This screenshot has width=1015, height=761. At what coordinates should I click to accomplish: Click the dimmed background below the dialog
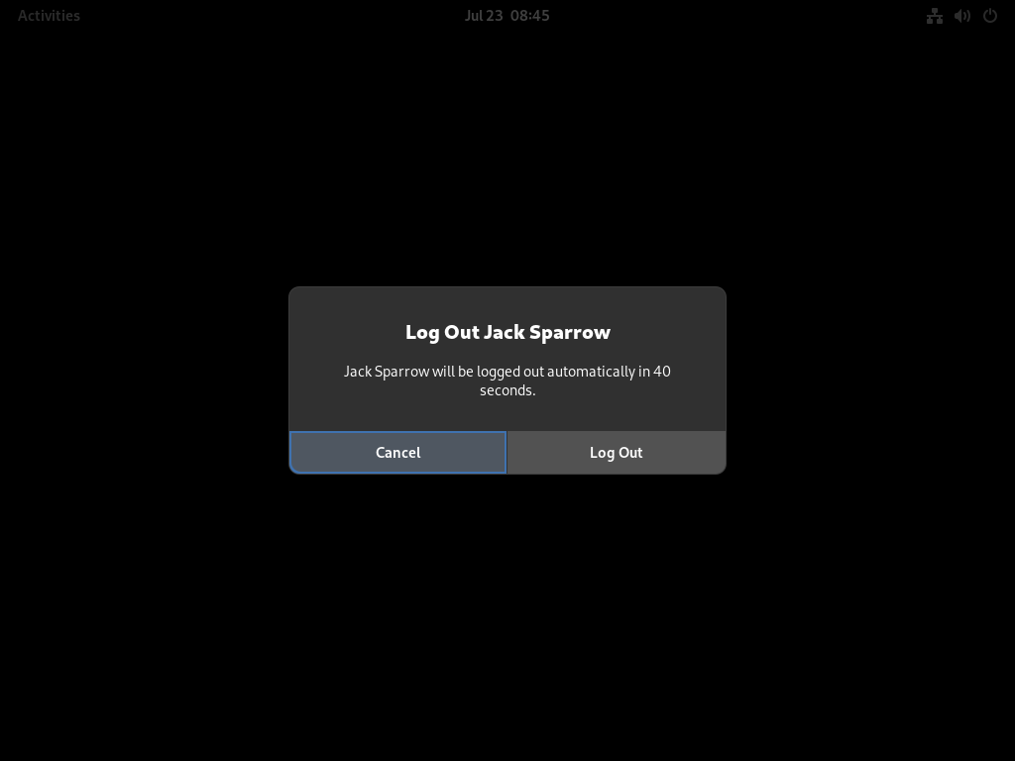(507, 614)
